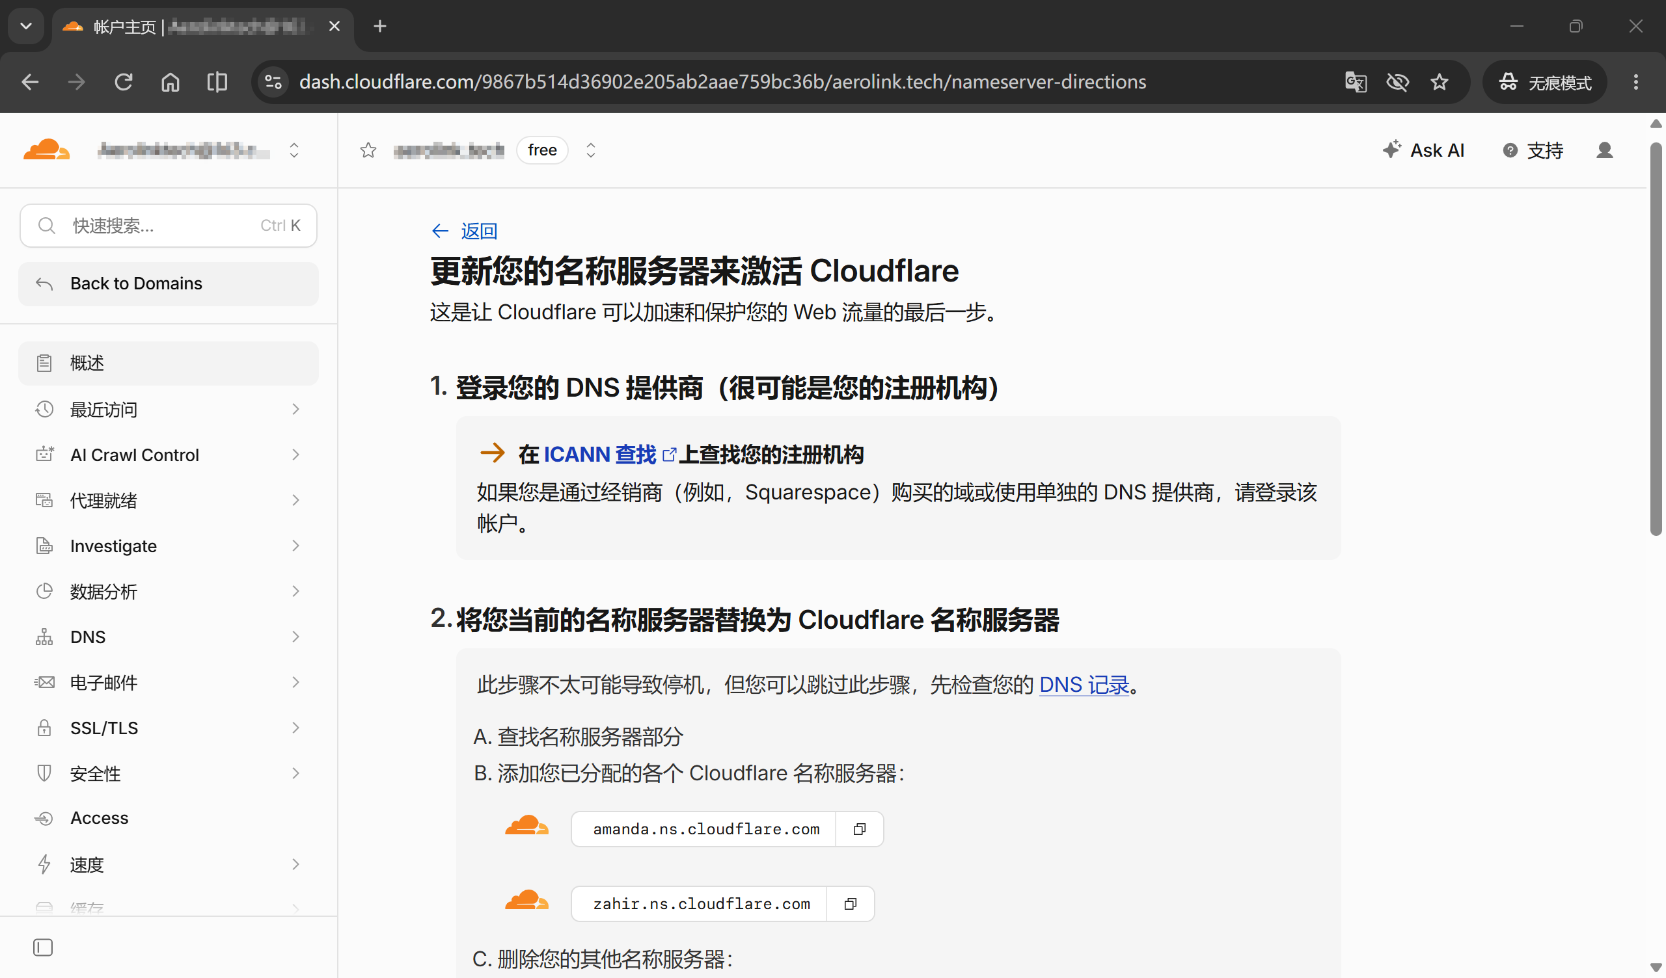Open a new browser tab

pyautogui.click(x=379, y=27)
